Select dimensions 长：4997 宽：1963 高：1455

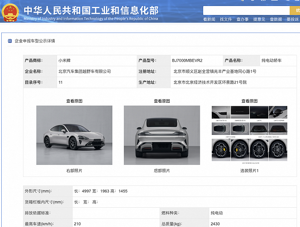click(101, 191)
